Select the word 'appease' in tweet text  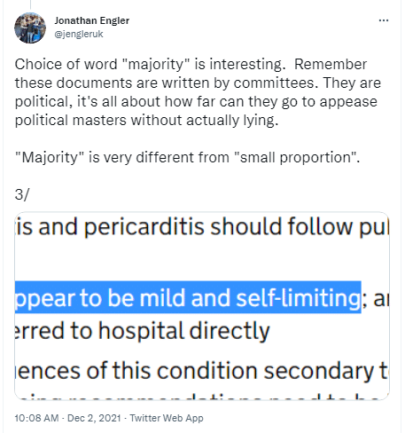coord(348,102)
